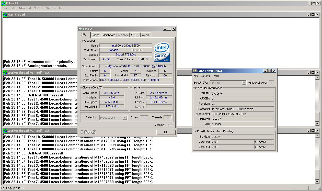Image resolution: width=322 pixels, height=191 pixels.
Task: Minimize the Worker thread #1 window
Action: pos(308,73)
